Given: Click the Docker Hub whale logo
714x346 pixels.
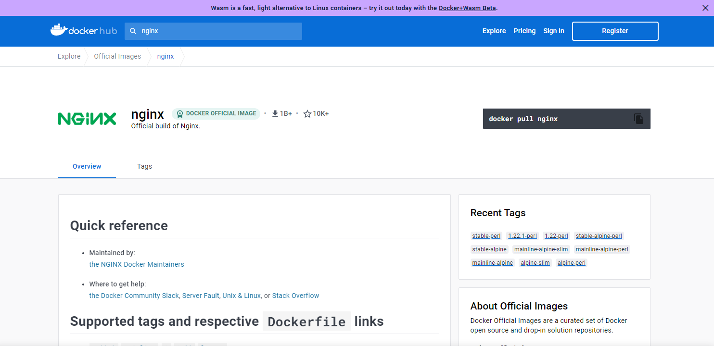Looking at the screenshot, I should click(83, 31).
